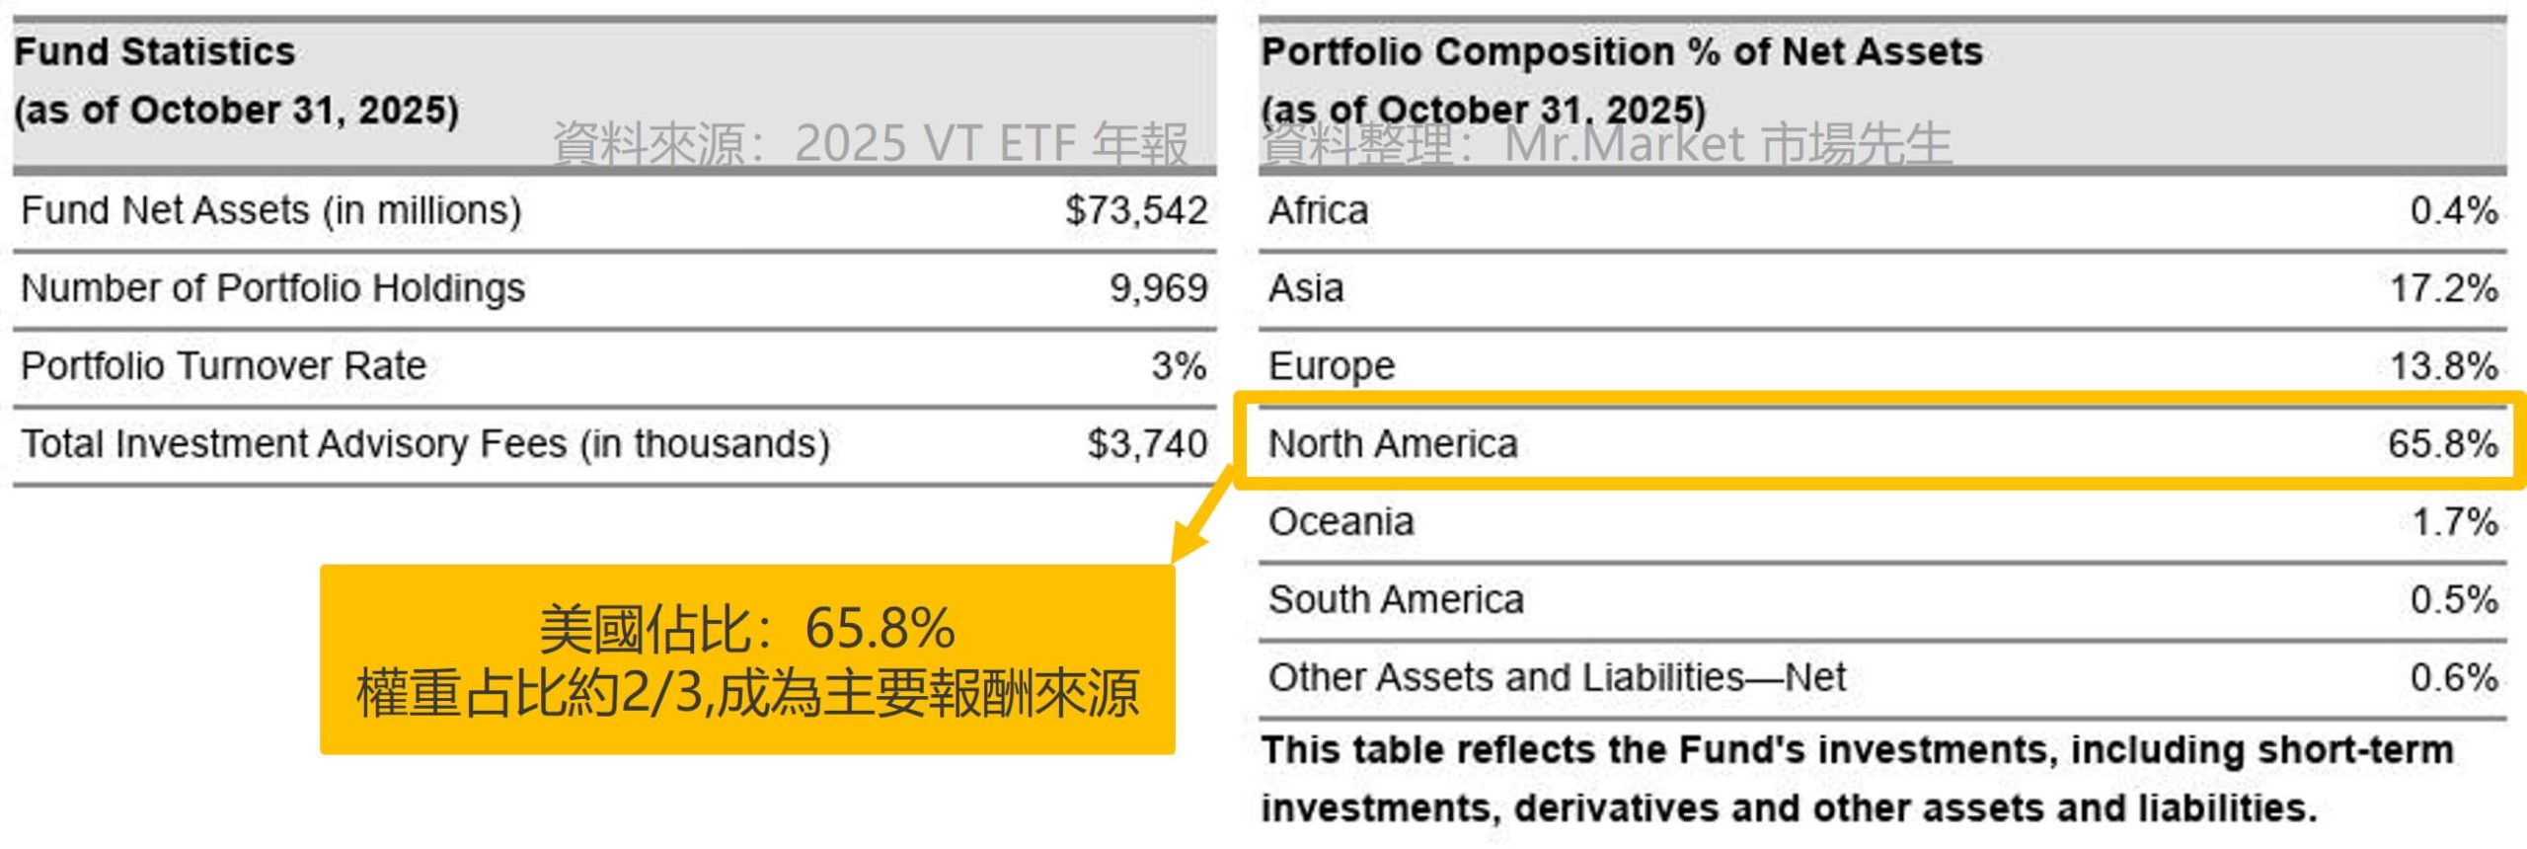Click the 資料來源 2025 VT ETF watermark

click(x=869, y=144)
